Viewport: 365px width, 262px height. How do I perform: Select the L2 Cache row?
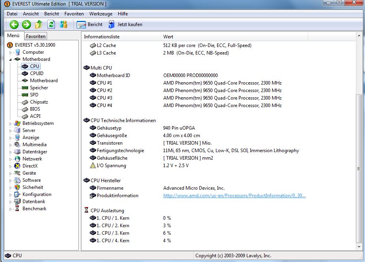tap(218, 45)
